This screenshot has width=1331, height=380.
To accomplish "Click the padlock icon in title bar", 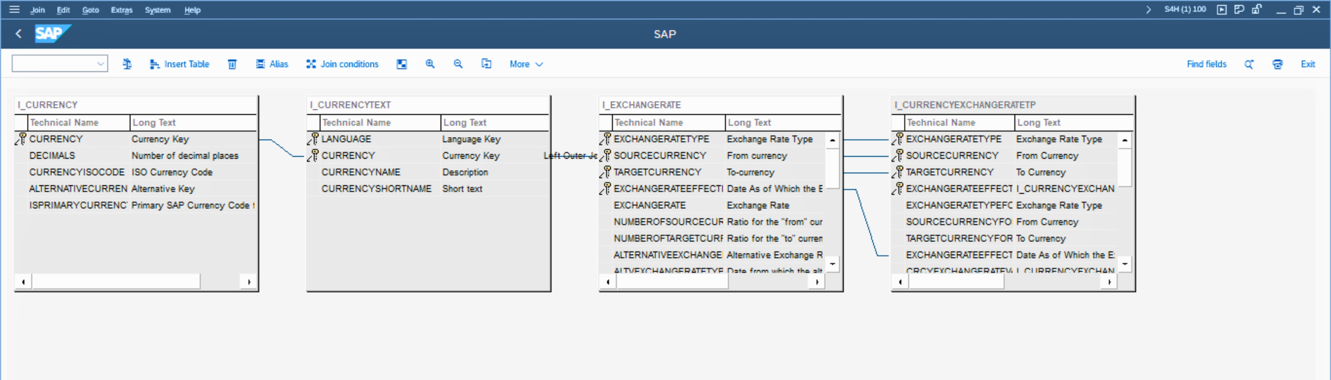I will point(1256,9).
